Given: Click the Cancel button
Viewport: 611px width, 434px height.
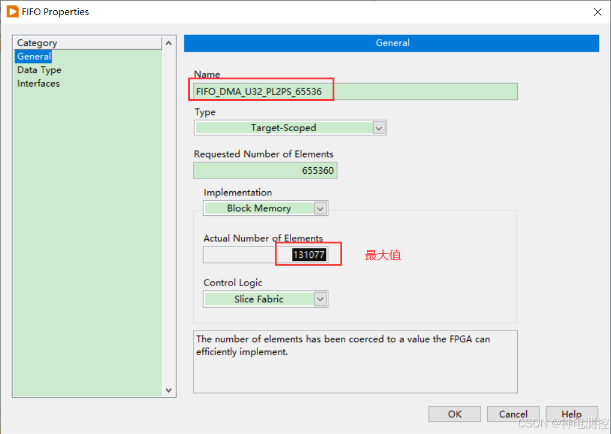Looking at the screenshot, I should (513, 414).
